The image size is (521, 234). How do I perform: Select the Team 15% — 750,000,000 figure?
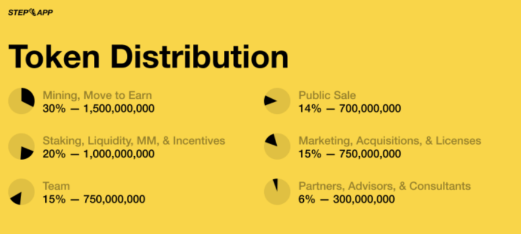tap(94, 199)
